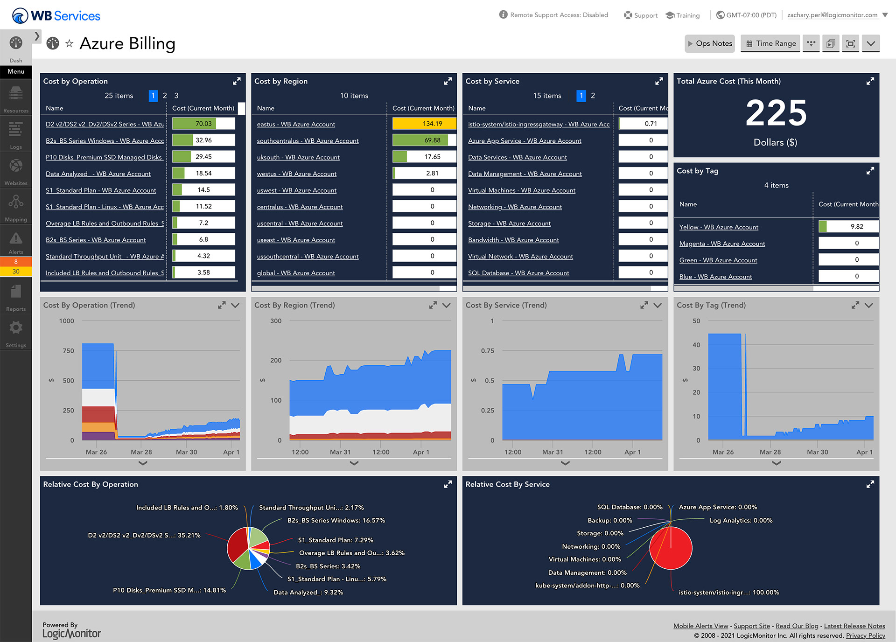The image size is (896, 642).
Task: Expand the Total Azure Cost widget
Action: (870, 81)
